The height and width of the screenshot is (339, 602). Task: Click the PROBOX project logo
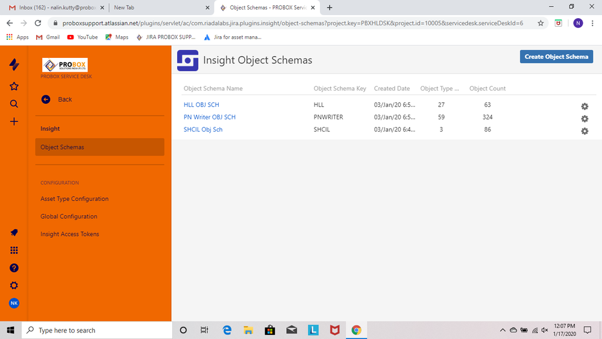pos(65,65)
